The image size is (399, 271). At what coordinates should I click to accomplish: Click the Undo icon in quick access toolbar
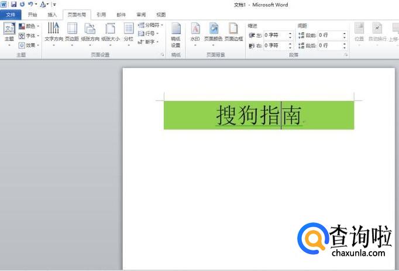pos(30,4)
